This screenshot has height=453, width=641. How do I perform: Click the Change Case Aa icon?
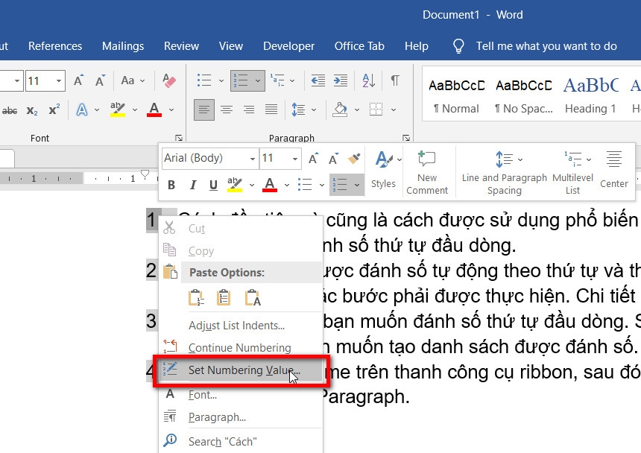(x=128, y=80)
